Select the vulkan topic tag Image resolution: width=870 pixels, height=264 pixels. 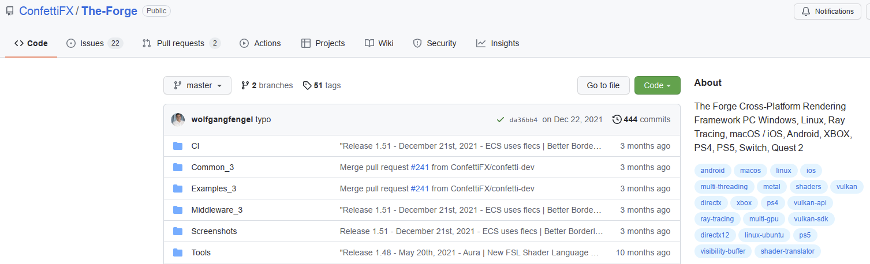point(847,187)
